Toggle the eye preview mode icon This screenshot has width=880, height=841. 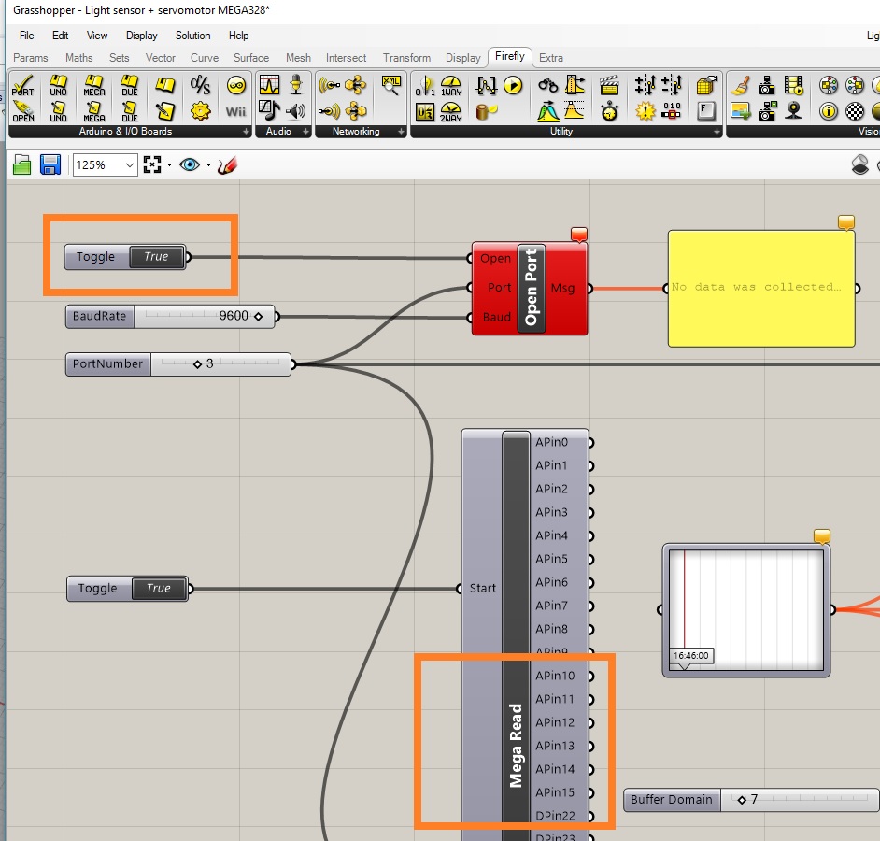(190, 164)
